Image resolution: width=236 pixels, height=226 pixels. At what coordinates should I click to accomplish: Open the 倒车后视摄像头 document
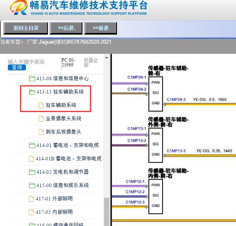(x=63, y=132)
